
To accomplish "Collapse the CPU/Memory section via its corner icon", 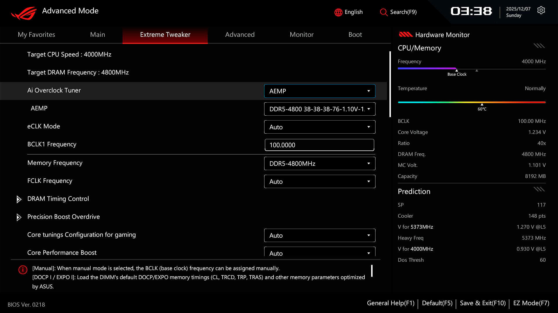I will click(539, 46).
